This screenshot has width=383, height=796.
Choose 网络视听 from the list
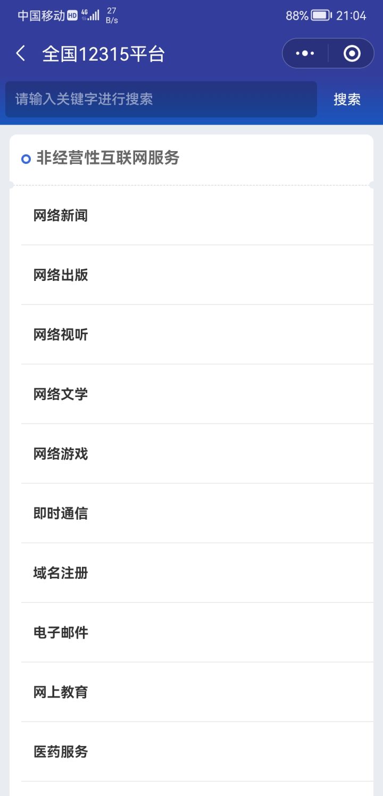point(61,335)
